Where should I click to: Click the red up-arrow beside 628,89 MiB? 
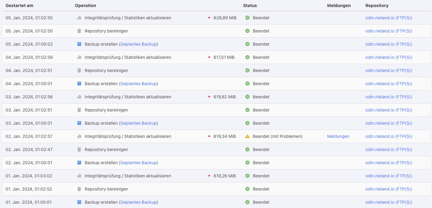click(x=209, y=18)
